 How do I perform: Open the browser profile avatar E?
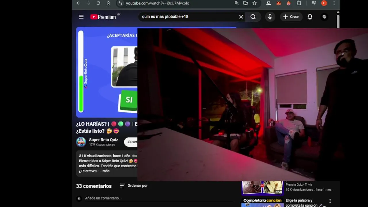coord(324,3)
